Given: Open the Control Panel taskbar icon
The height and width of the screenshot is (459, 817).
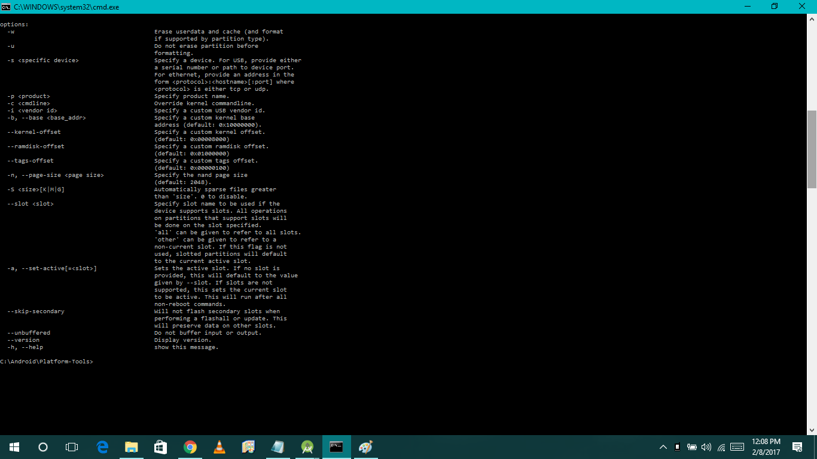Looking at the screenshot, I should click(x=248, y=447).
